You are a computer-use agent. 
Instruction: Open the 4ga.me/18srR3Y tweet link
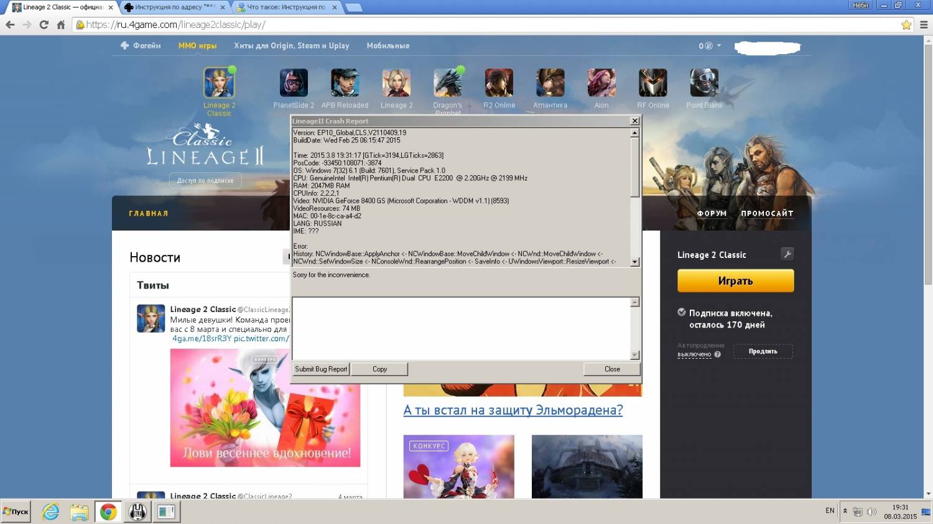pos(202,339)
